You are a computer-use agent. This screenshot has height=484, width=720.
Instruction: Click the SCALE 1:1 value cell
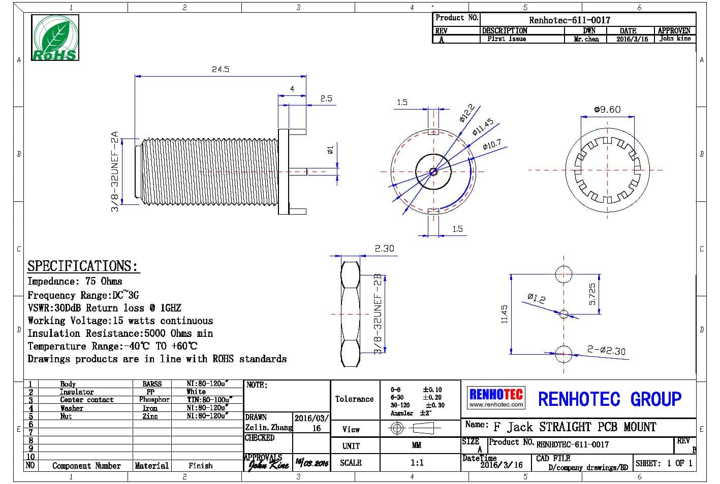(x=417, y=463)
